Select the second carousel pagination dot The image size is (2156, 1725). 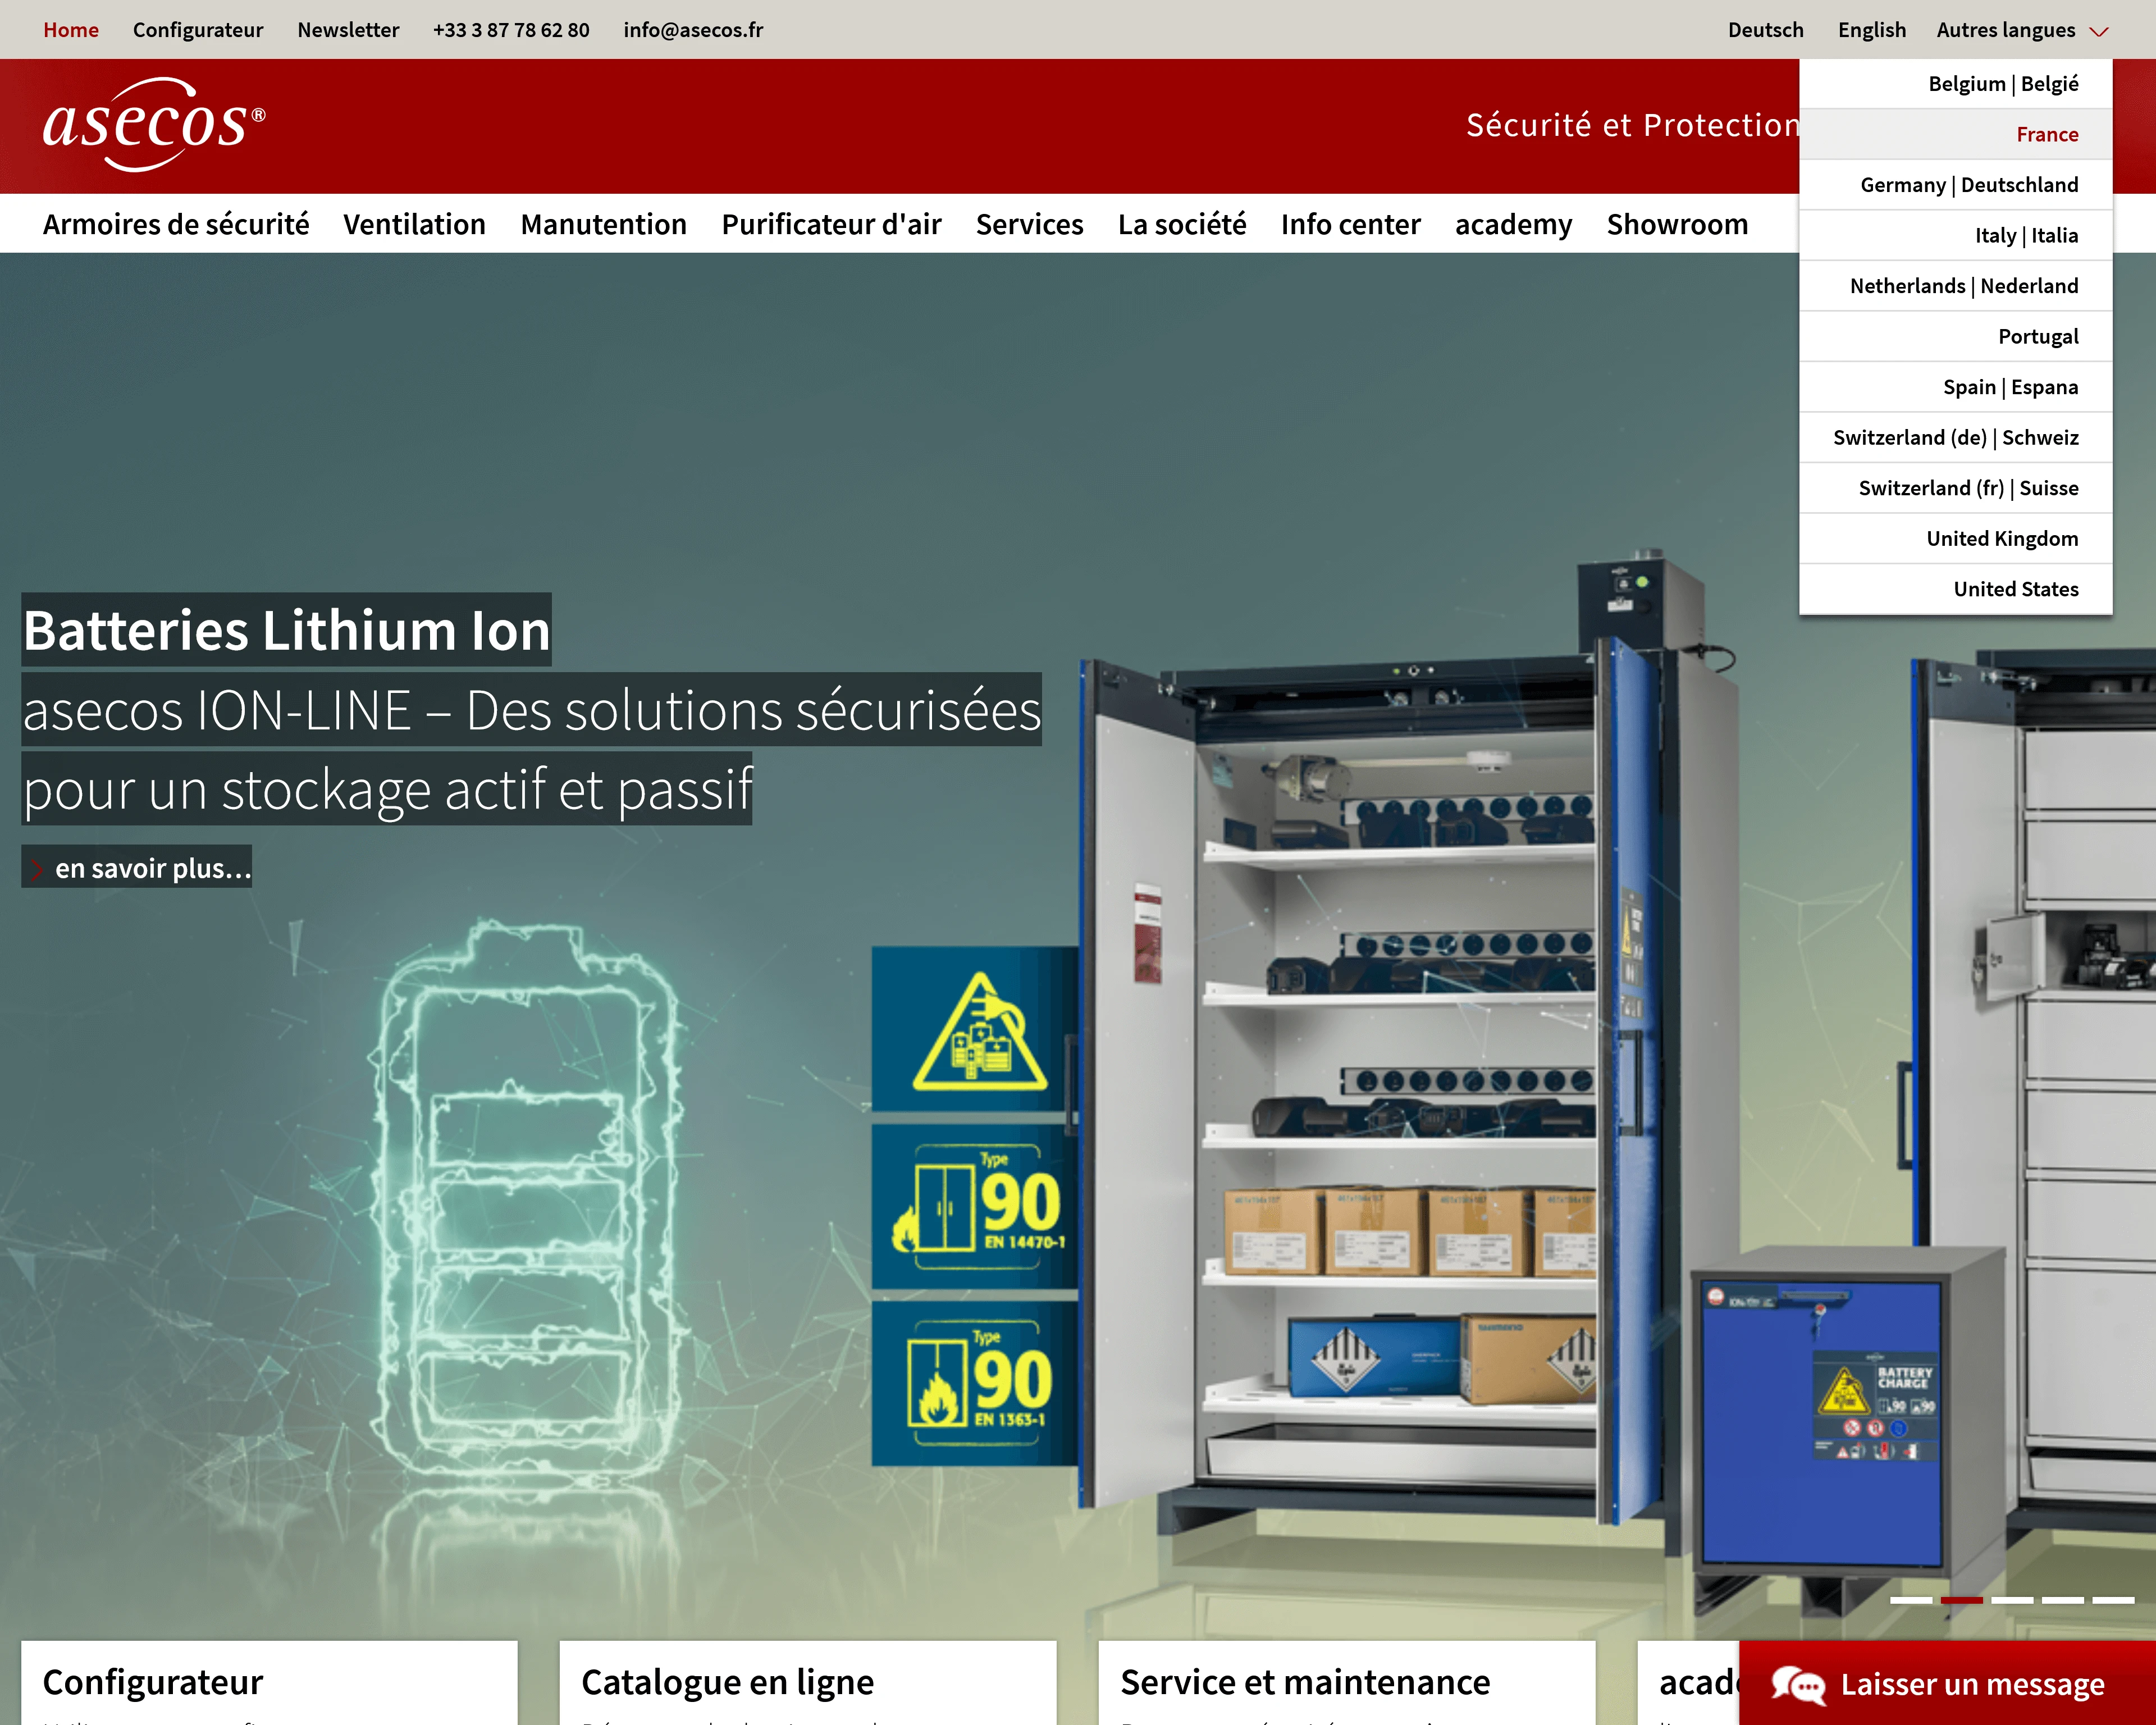pyautogui.click(x=1962, y=1600)
